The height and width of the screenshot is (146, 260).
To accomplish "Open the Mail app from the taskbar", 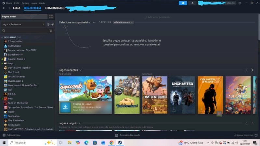I will [x=103, y=142].
